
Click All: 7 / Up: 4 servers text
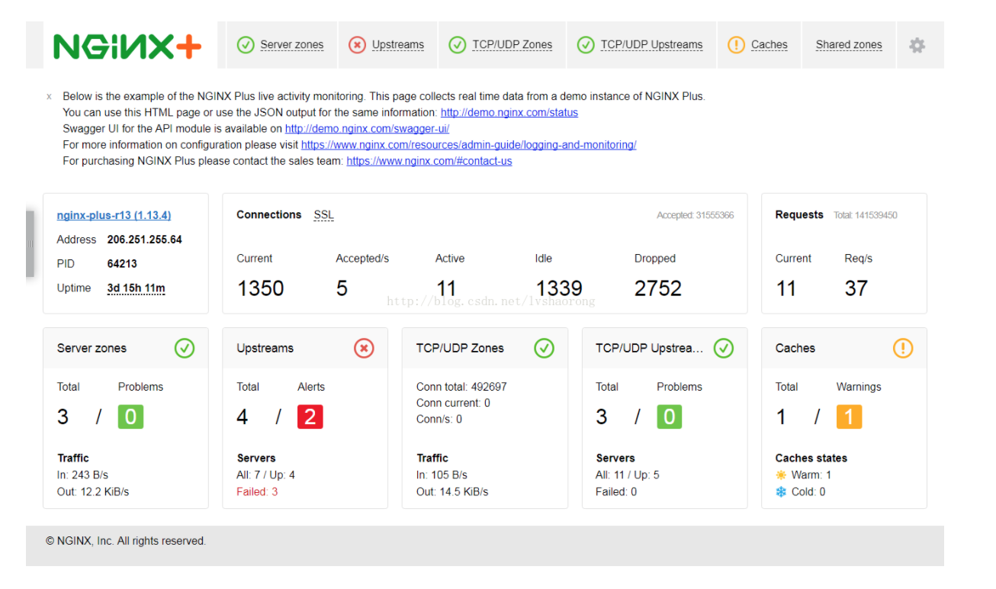(265, 475)
